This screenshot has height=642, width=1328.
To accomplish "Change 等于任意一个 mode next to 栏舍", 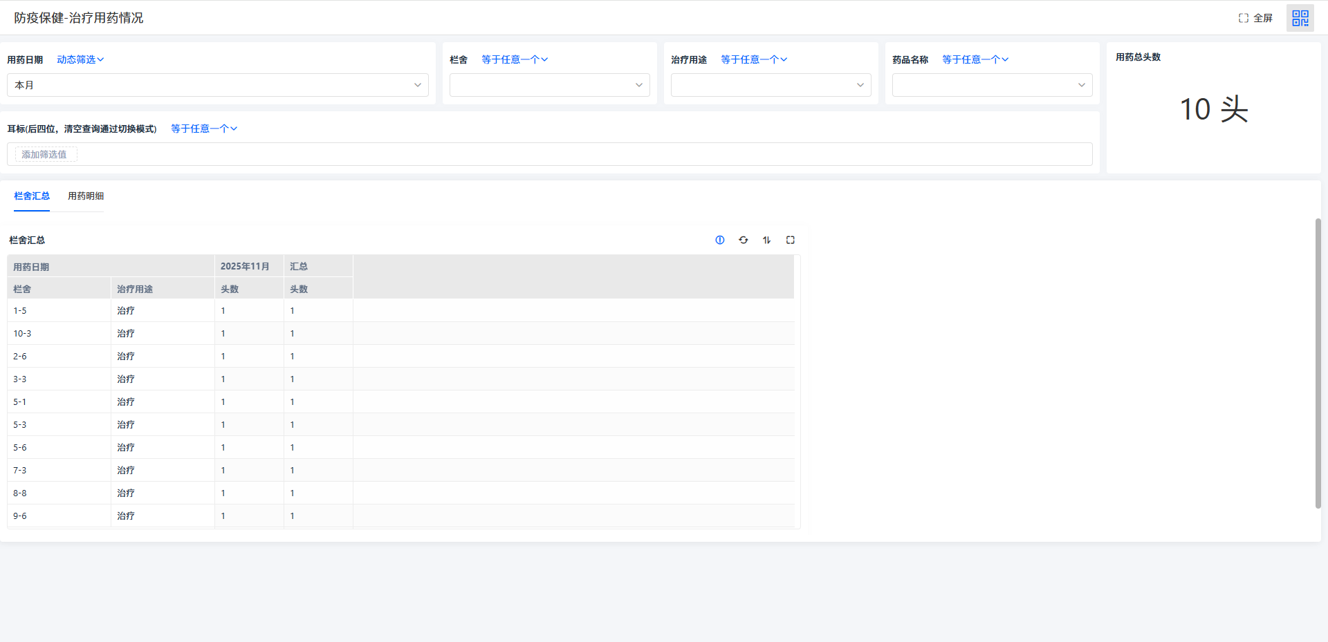I will pos(515,59).
